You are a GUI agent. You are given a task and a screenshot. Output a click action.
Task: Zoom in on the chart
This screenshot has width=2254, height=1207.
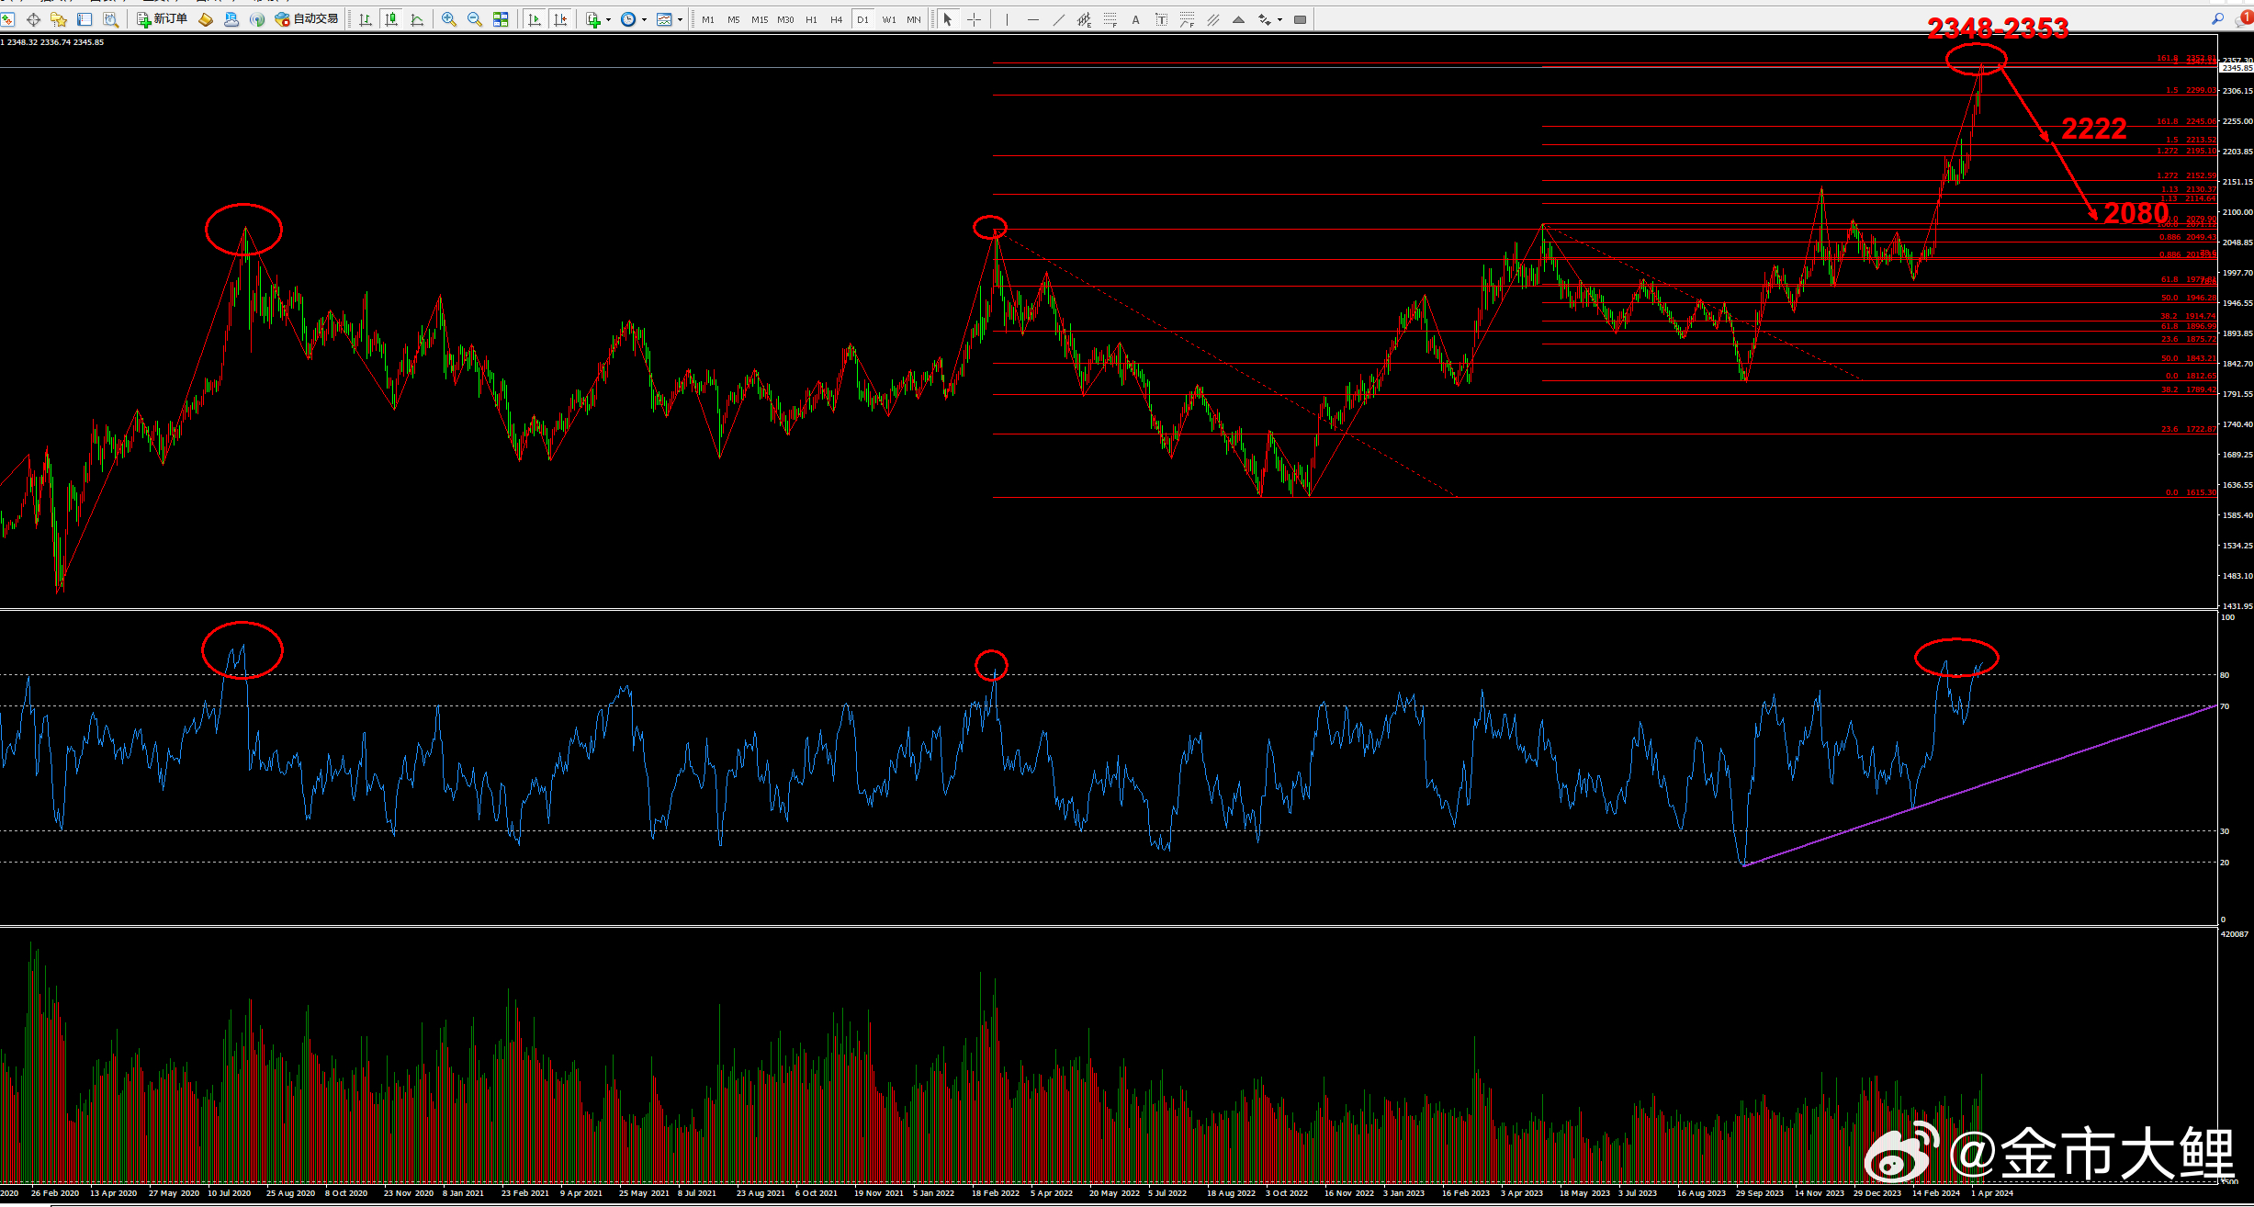point(449,19)
